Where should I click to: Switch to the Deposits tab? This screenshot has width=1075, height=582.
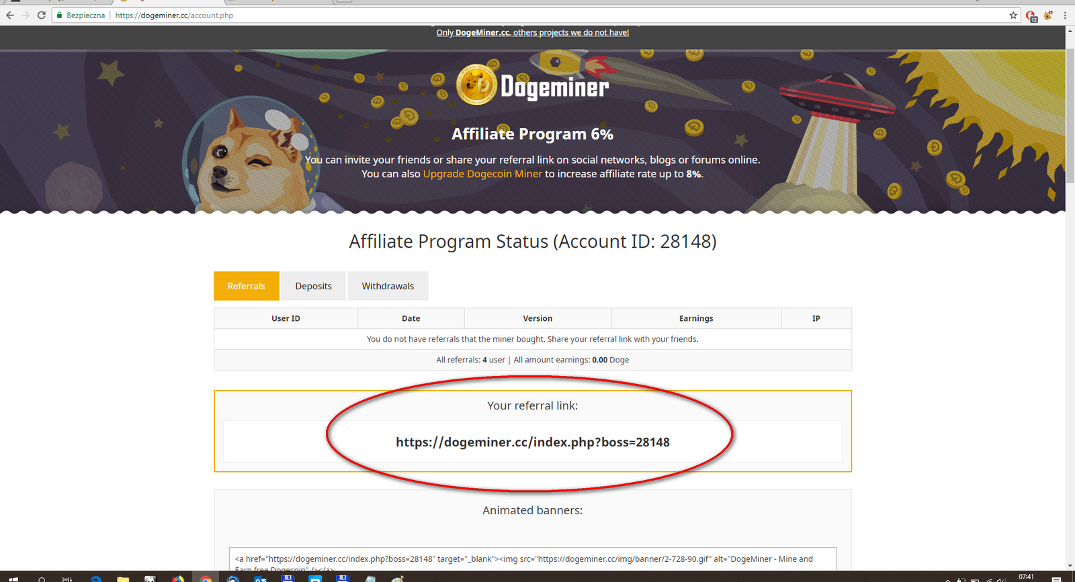pos(314,286)
